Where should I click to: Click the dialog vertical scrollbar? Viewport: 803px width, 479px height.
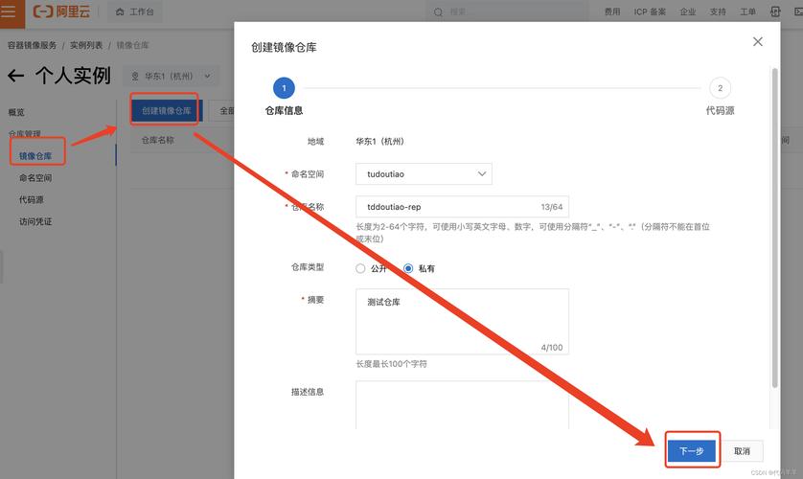[774, 228]
